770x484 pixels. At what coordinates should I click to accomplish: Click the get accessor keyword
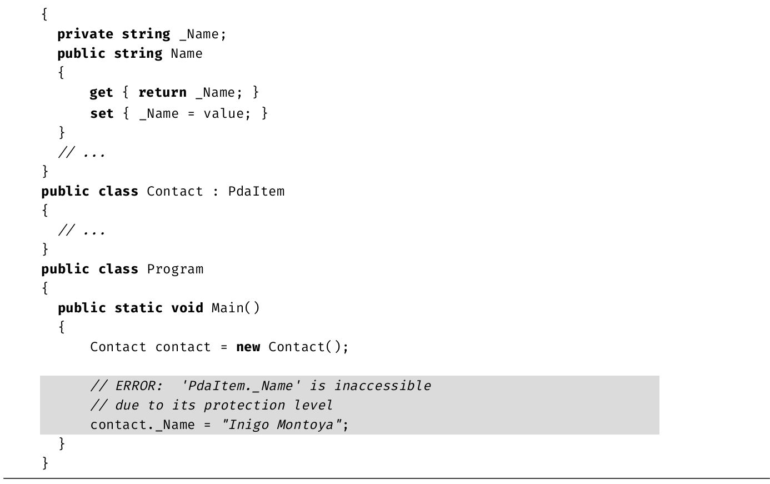coord(101,92)
